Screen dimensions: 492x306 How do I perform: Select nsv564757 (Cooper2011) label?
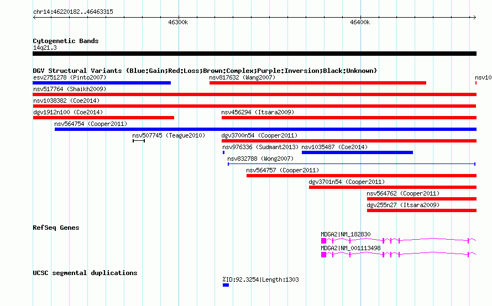coord(282,170)
